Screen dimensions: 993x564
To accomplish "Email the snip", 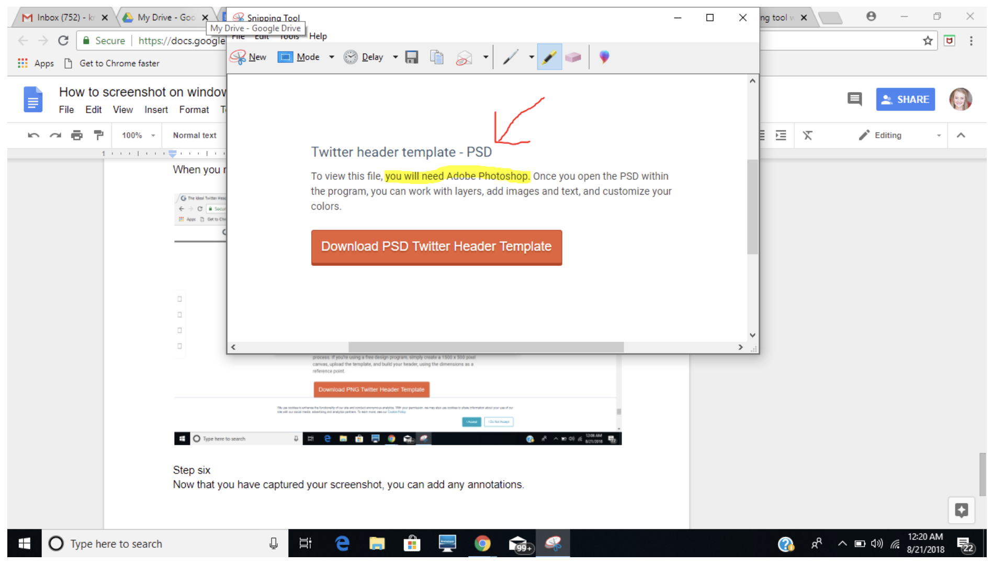I will pos(464,57).
